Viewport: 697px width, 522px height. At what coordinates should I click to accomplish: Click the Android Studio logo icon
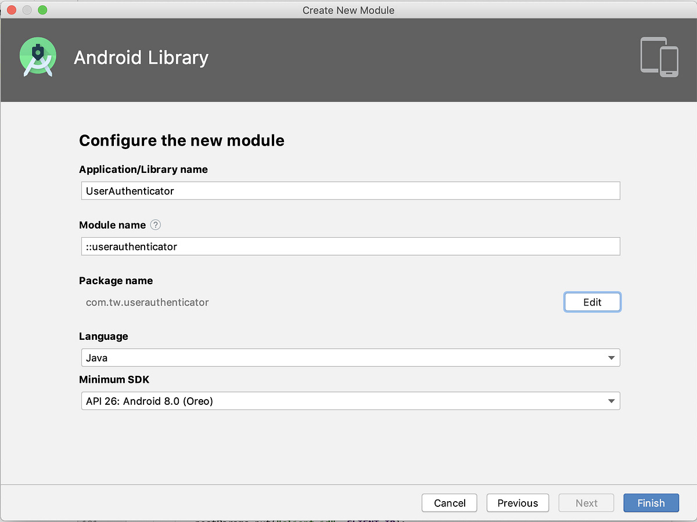coord(37,56)
